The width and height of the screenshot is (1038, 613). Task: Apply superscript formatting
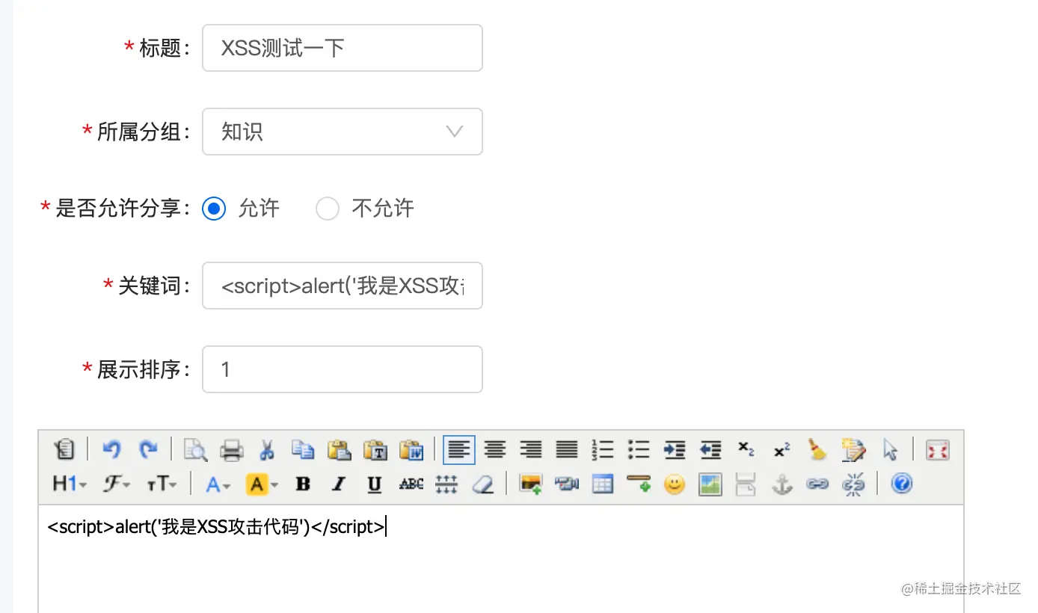(x=782, y=449)
